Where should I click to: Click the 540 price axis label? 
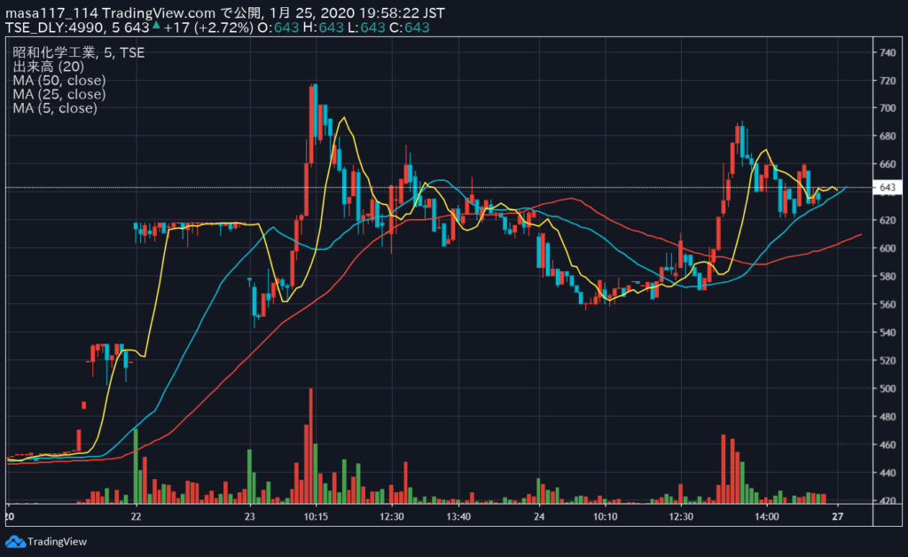(x=887, y=333)
